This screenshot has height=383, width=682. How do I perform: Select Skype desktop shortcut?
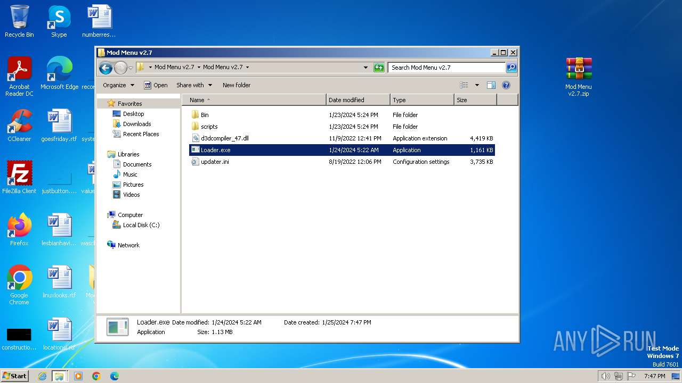59,21
